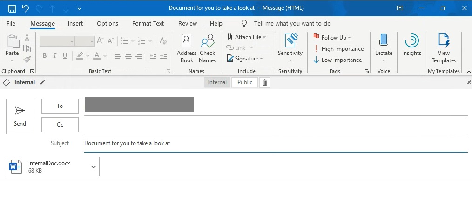472x201 pixels.
Task: Open the Address Book
Action: pos(187,48)
